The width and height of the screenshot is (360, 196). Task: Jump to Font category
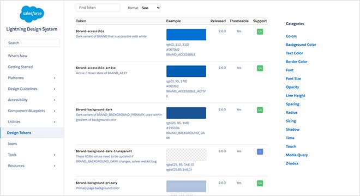290,70
